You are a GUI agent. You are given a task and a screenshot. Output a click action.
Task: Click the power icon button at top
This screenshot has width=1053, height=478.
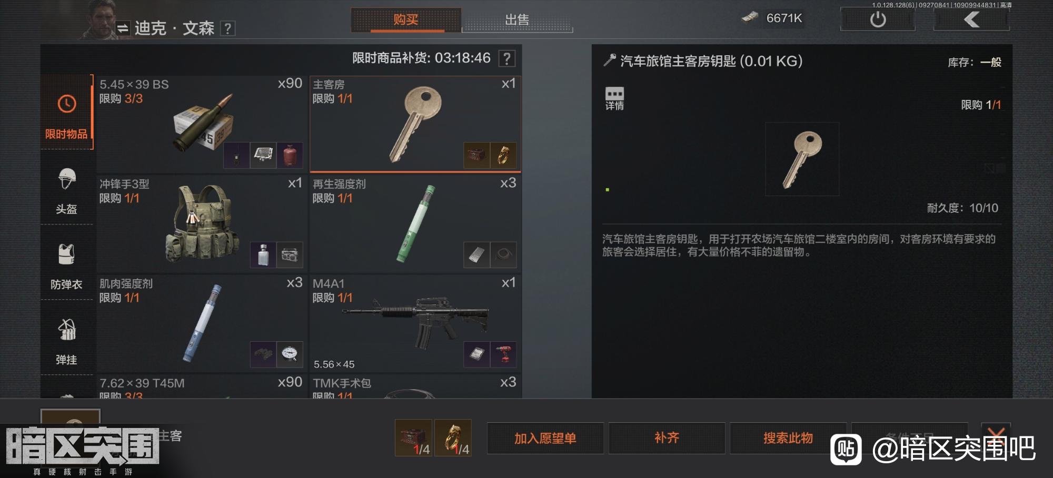click(878, 19)
